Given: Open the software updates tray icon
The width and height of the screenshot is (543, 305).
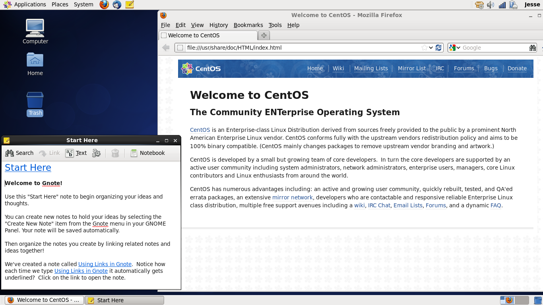Looking at the screenshot, I should 479,5.
